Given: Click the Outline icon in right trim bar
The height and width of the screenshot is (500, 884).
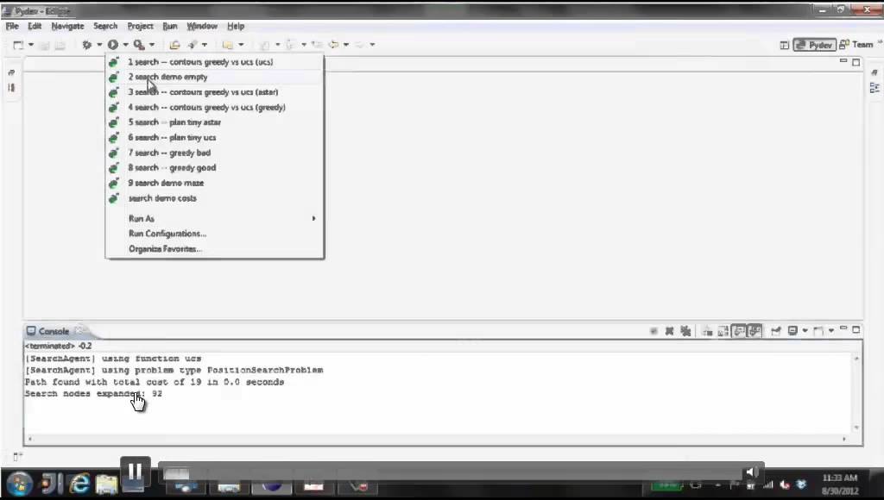Looking at the screenshot, I should [x=875, y=88].
